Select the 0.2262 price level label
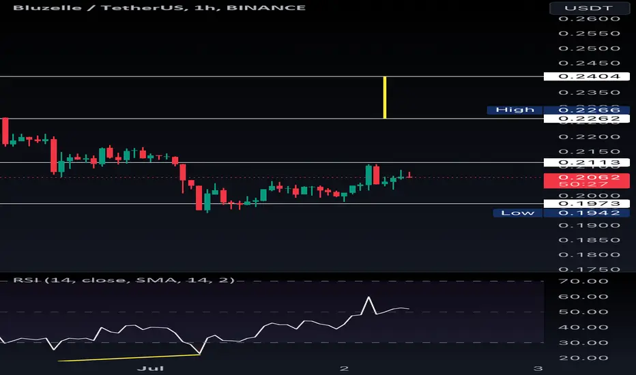Image resolution: width=636 pixels, height=375 pixels. [x=586, y=119]
